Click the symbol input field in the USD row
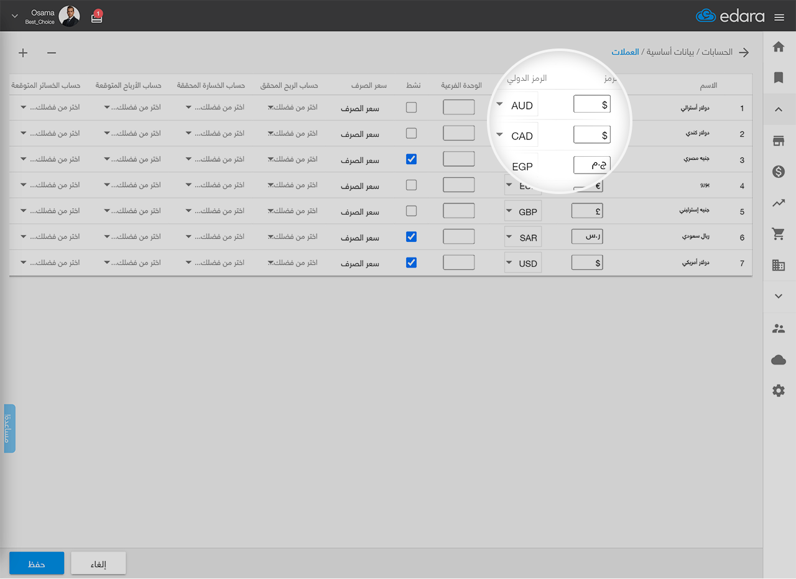 (587, 263)
